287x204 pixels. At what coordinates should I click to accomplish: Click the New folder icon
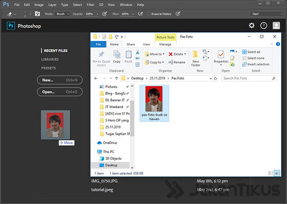(195, 54)
